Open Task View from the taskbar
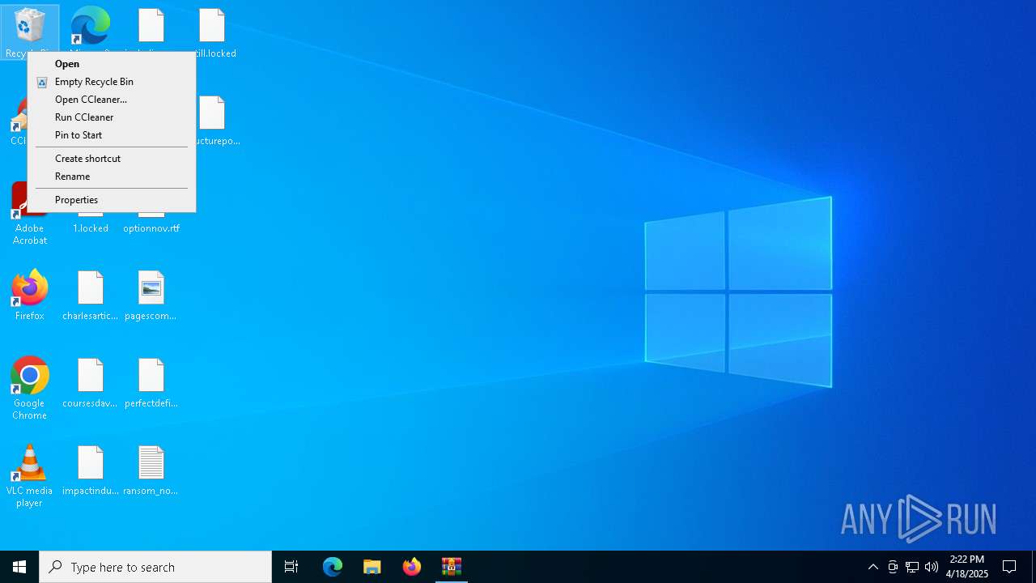Image resolution: width=1036 pixels, height=583 pixels. (291, 567)
